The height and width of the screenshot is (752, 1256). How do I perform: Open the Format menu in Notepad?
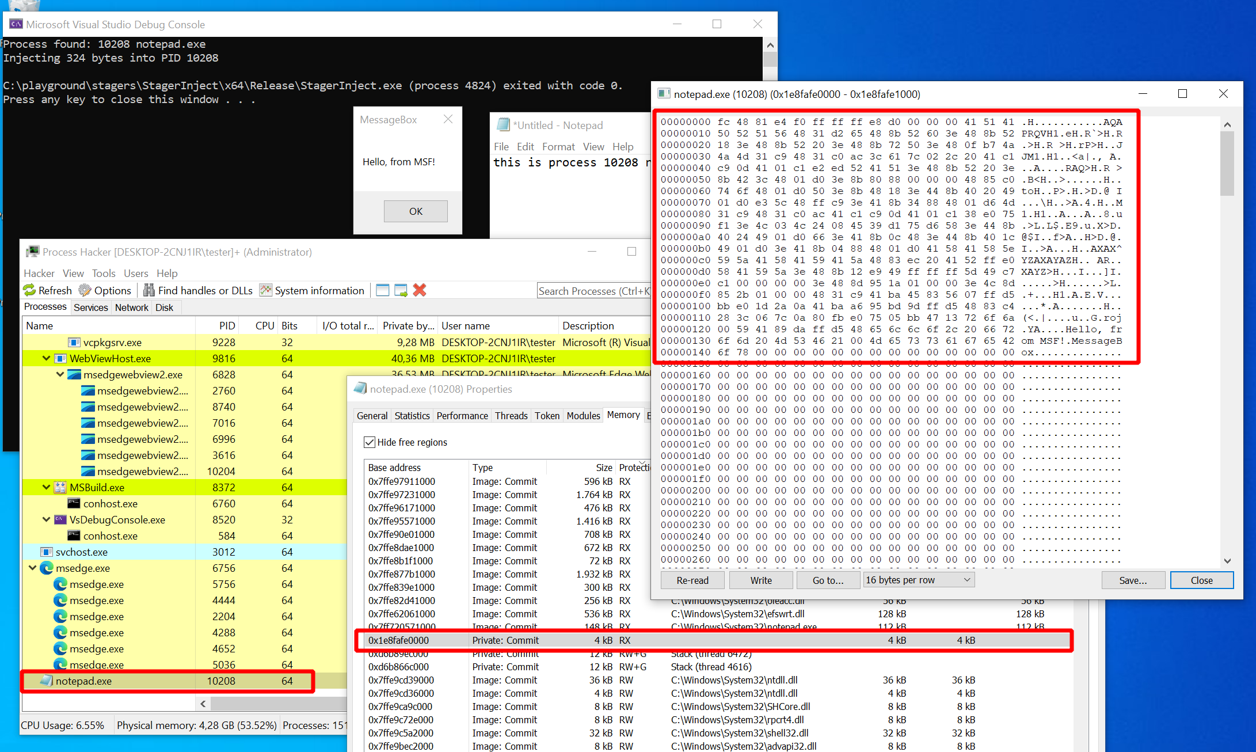(558, 147)
